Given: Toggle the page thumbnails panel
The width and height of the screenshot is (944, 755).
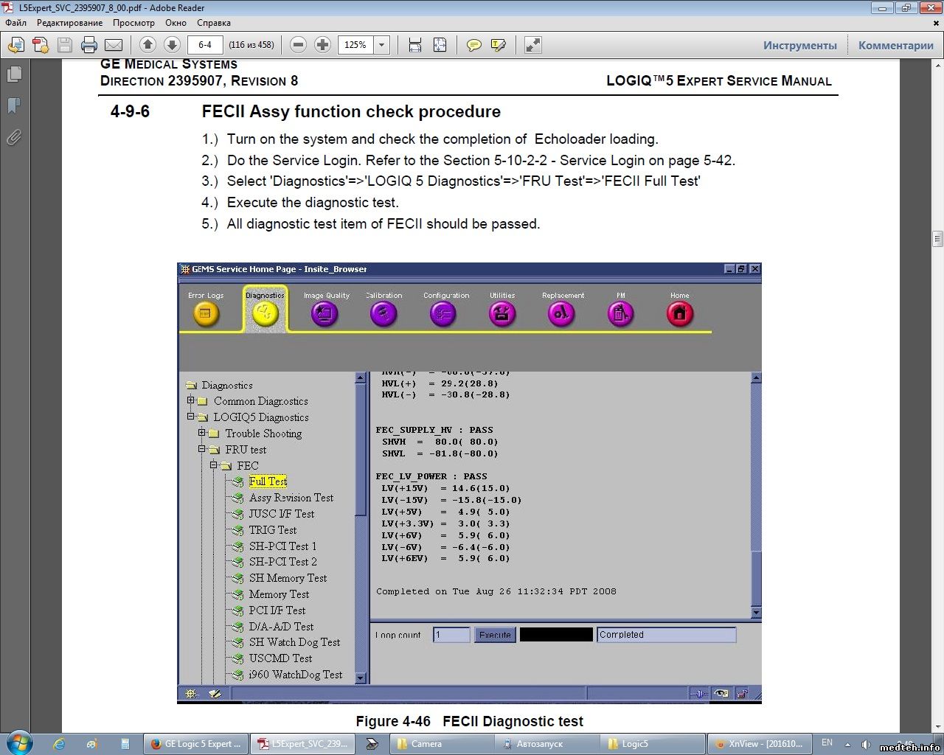Looking at the screenshot, I should click(x=14, y=74).
